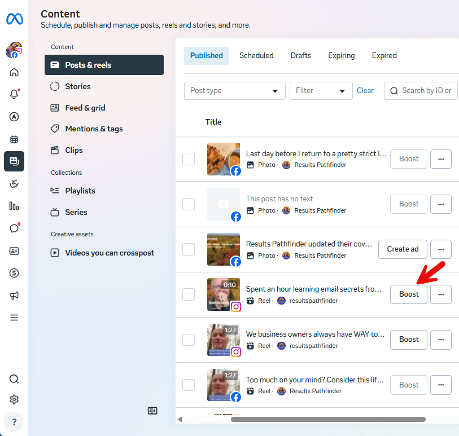Click the horizontal scrollbar below the table
Screen dimensions: 459x436
pyautogui.click(x=327, y=419)
